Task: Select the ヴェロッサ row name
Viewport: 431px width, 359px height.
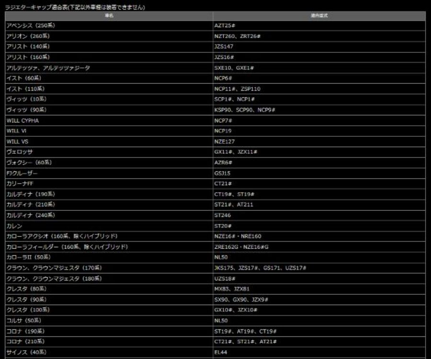Action: pos(20,152)
